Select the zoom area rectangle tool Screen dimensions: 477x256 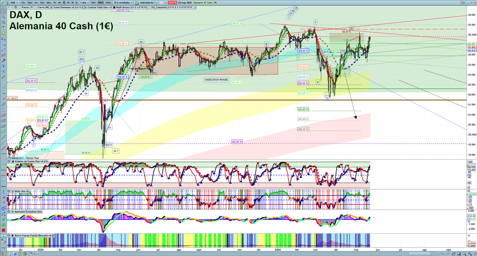3,22
